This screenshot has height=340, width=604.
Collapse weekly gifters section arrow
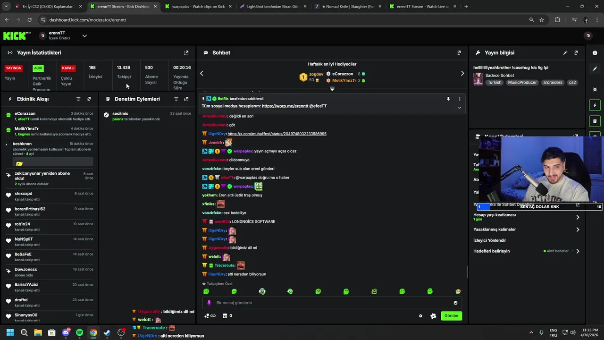pos(332,89)
